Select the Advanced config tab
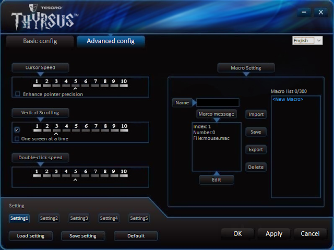 pos(111,41)
